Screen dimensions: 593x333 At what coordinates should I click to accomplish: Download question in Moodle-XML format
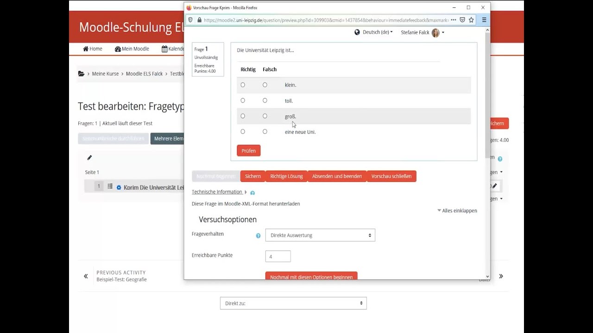[x=246, y=203]
